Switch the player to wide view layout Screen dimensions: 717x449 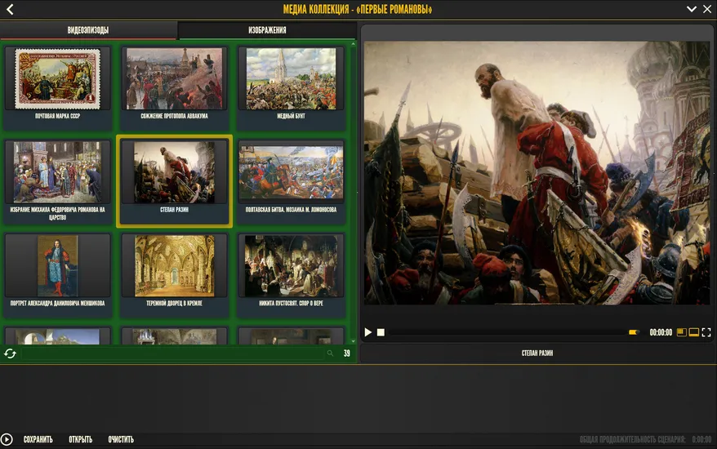[694, 332]
